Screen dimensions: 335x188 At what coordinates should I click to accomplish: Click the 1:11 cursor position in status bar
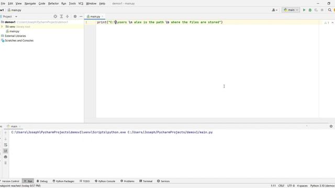(273, 186)
